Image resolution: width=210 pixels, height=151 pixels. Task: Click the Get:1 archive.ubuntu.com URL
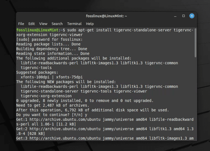(x=65, y=119)
